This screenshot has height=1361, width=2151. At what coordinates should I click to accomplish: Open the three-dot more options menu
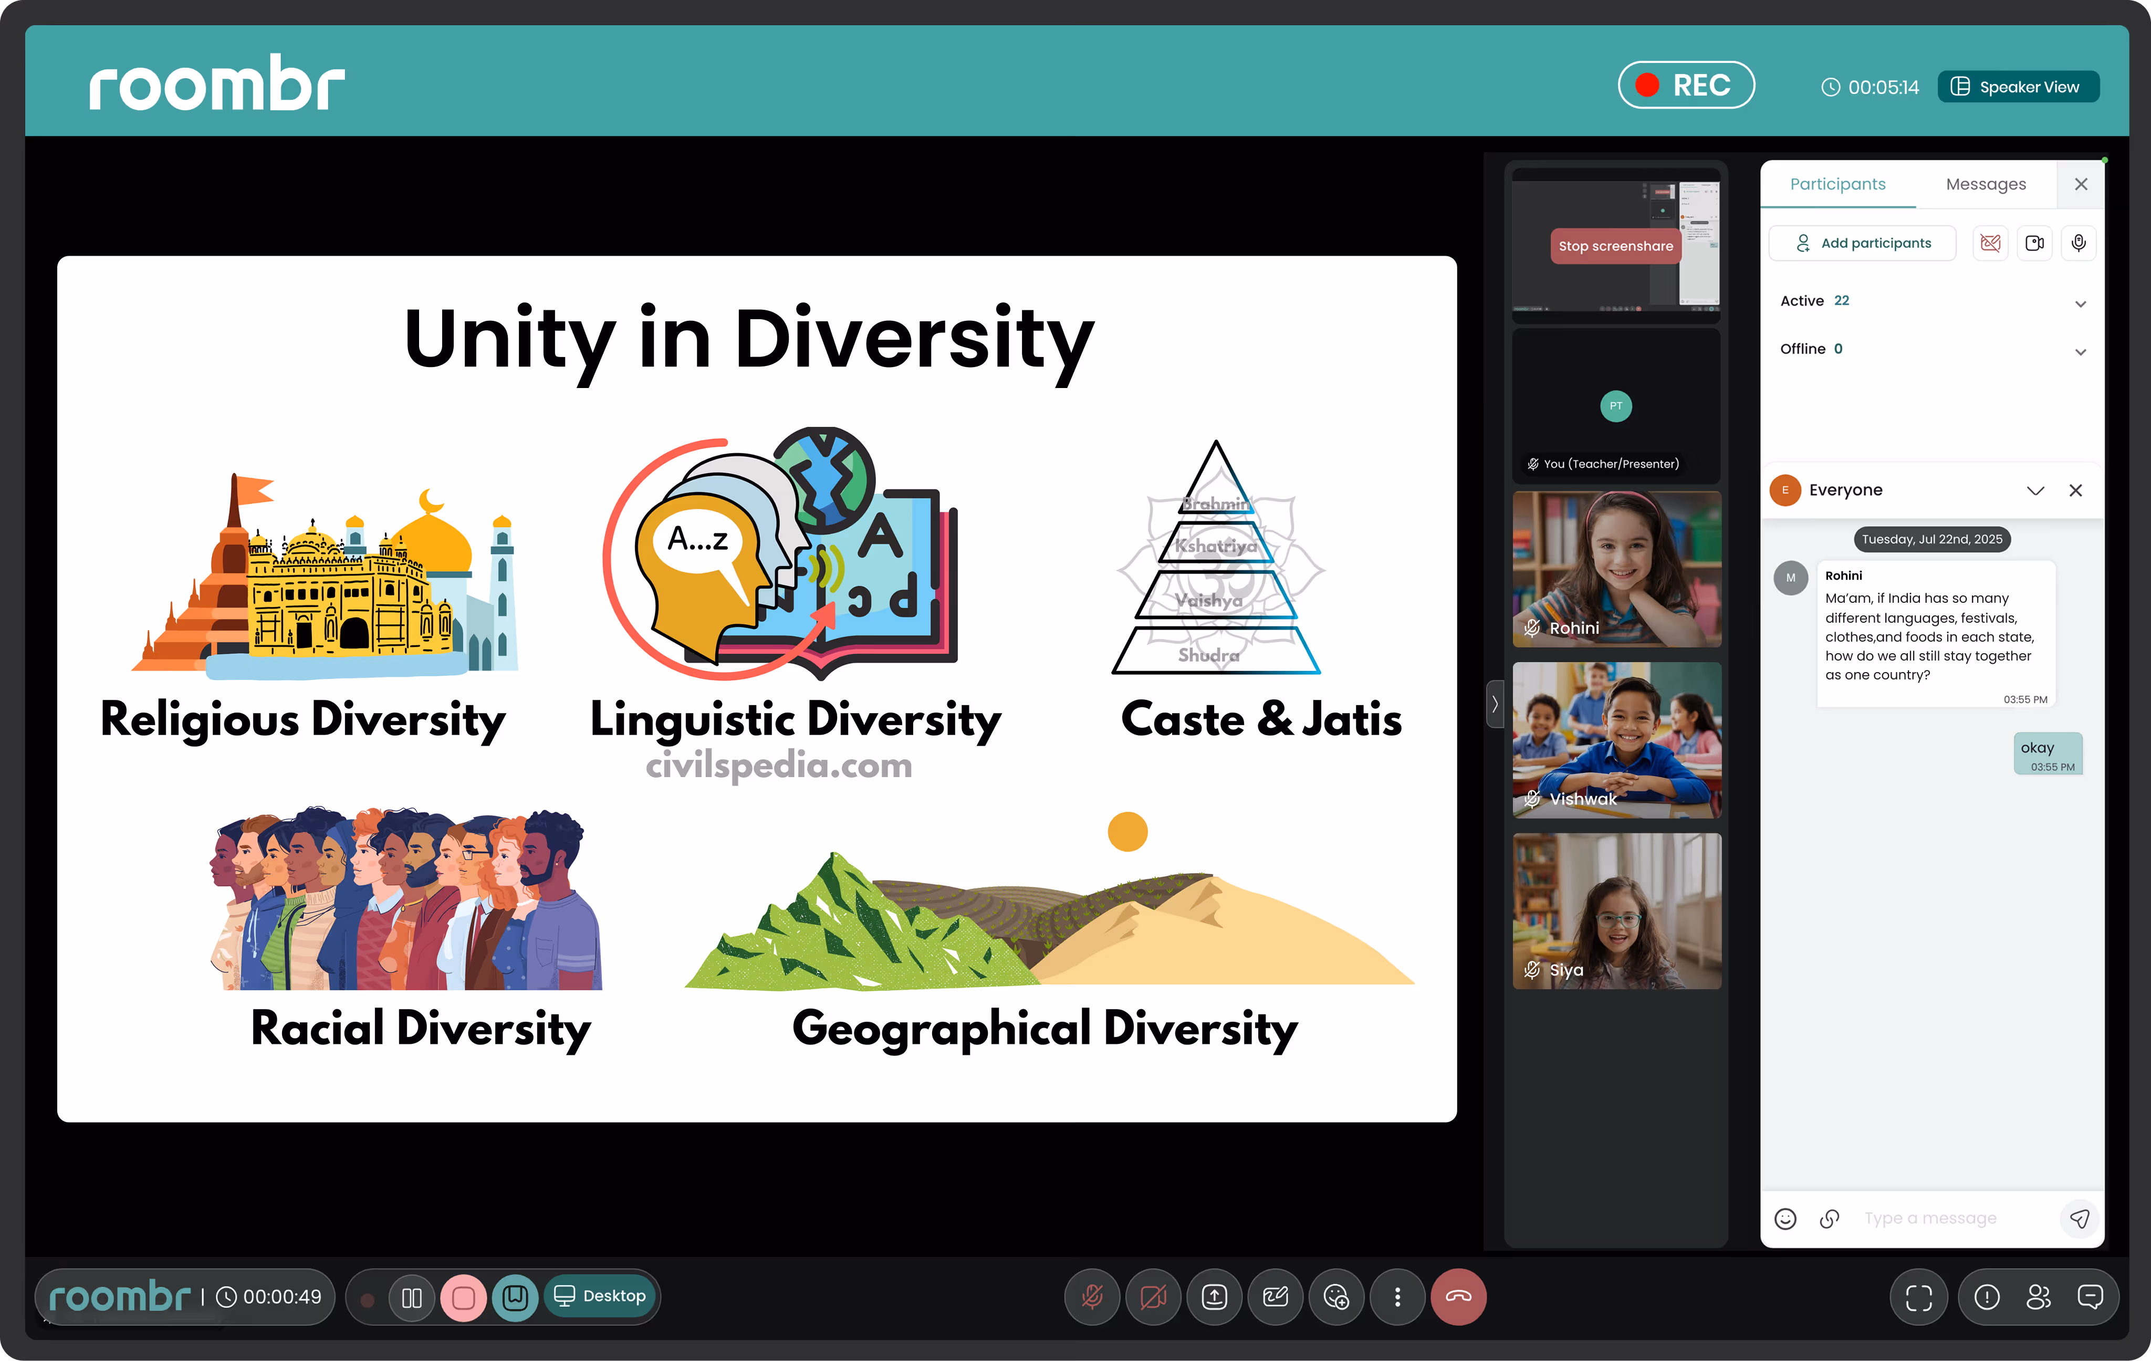(x=1397, y=1297)
